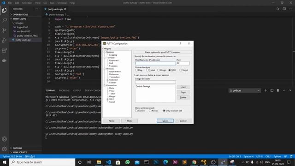Open Microsoft Edge from taskbar
The image size is (295, 166).
(165, 162)
